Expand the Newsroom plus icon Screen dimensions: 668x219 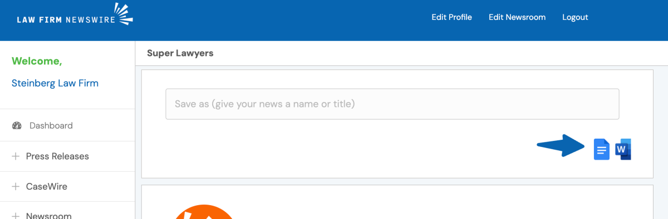pos(16,216)
